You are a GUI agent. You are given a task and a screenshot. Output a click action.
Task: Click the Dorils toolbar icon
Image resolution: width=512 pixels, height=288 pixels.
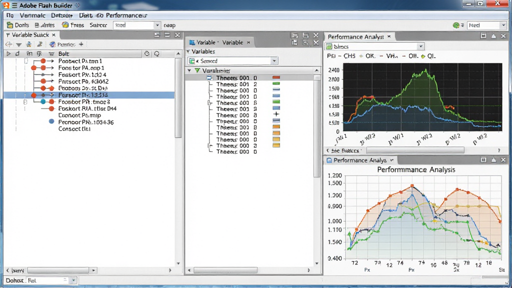[10, 25]
